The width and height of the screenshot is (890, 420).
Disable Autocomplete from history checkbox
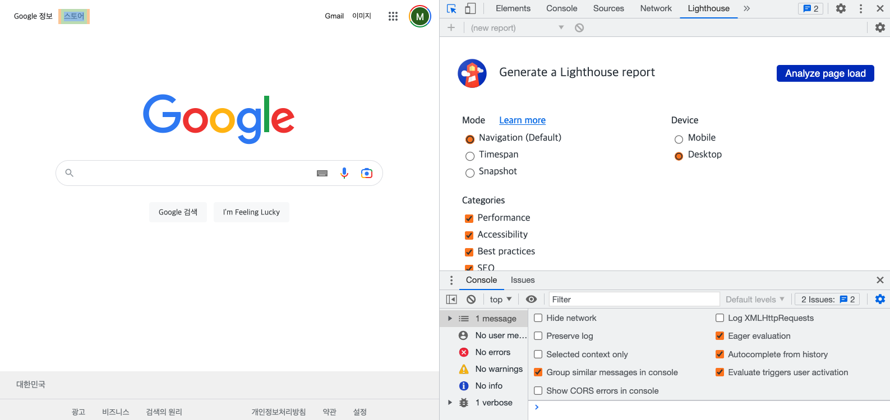point(720,354)
